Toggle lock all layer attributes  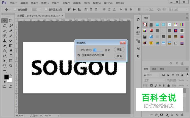point(168,85)
